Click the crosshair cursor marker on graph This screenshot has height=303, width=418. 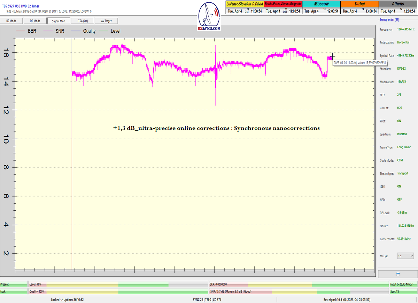tap(333, 56)
